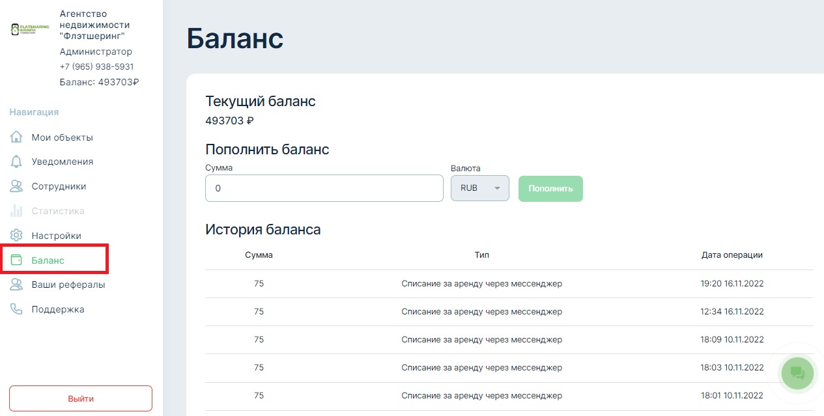Open the green chat widget bubble
The width and height of the screenshot is (824, 416).
click(797, 373)
